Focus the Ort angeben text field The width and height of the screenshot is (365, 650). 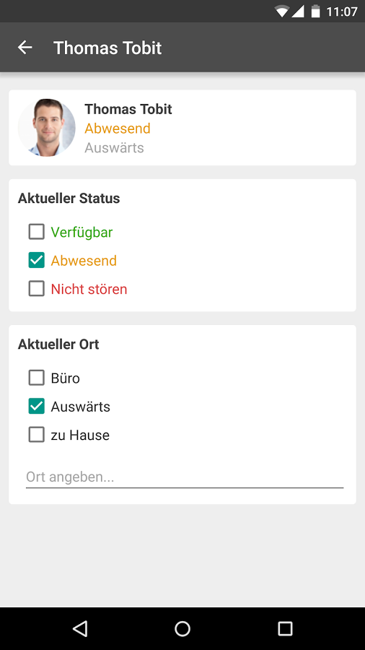coord(185,477)
